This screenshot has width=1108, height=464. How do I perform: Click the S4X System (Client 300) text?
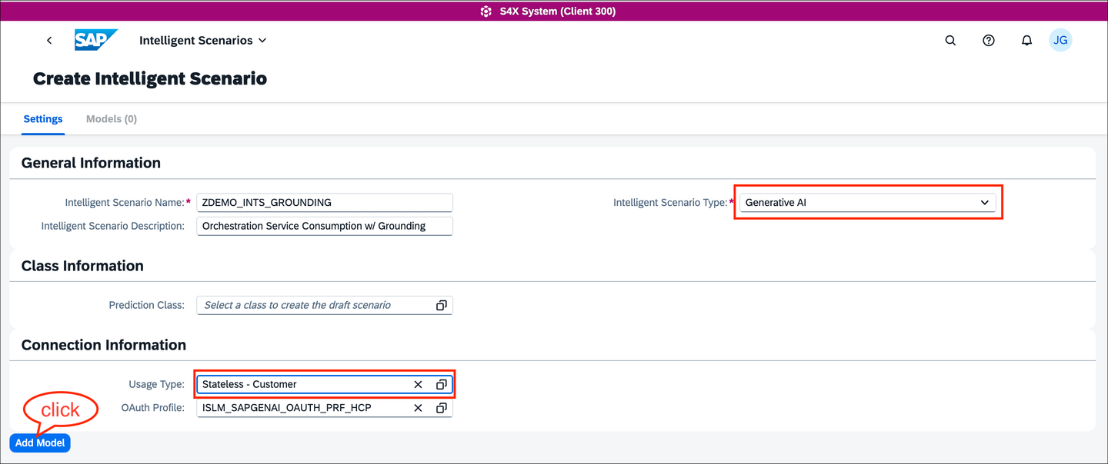click(x=558, y=12)
